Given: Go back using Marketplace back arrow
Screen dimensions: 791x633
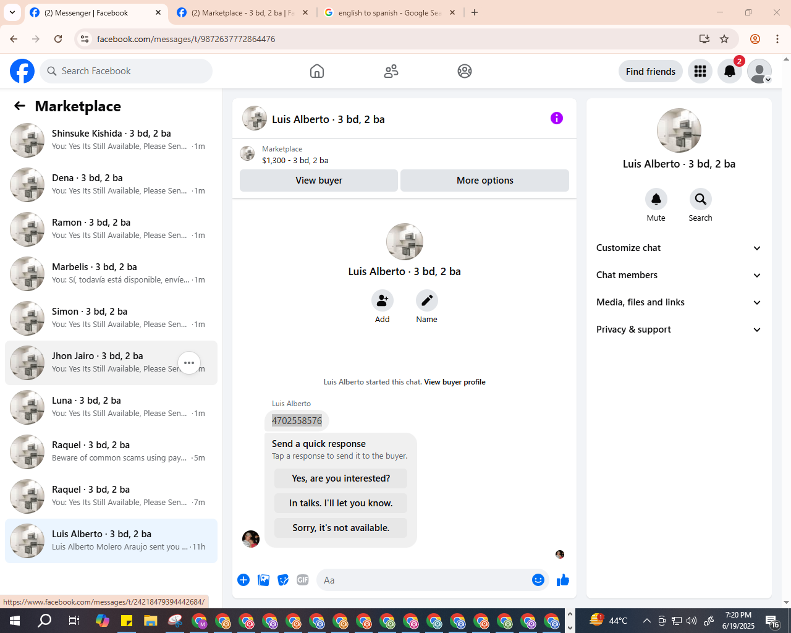Looking at the screenshot, I should 20,106.
